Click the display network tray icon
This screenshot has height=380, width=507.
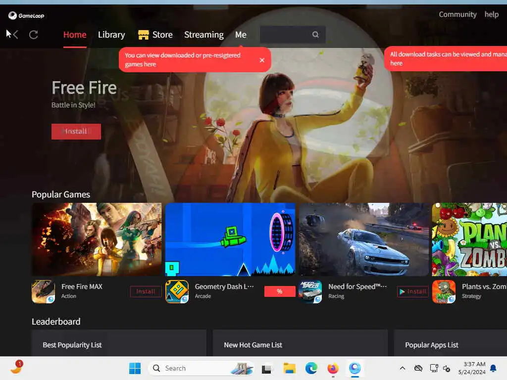tap(434, 368)
